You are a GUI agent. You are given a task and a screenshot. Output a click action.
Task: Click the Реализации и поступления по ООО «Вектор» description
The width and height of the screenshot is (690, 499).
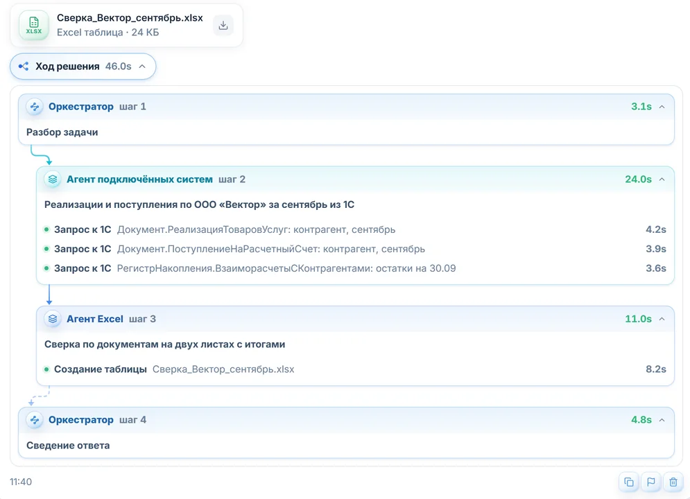[x=199, y=205]
